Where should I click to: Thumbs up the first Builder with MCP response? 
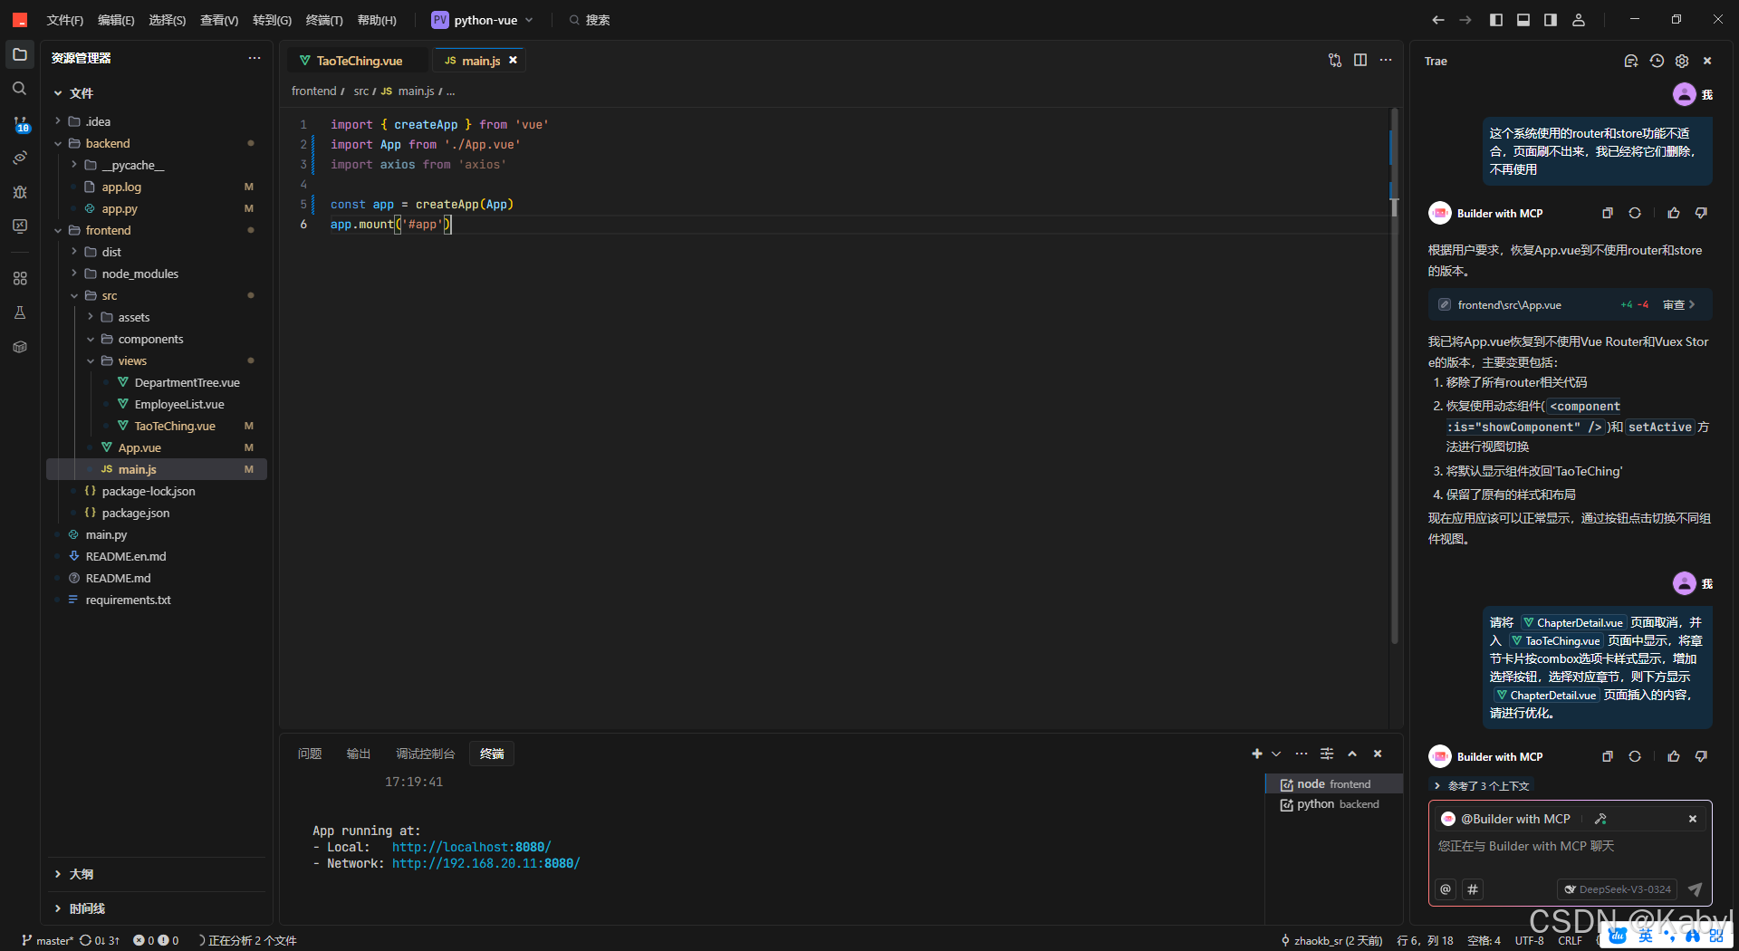1674,213
